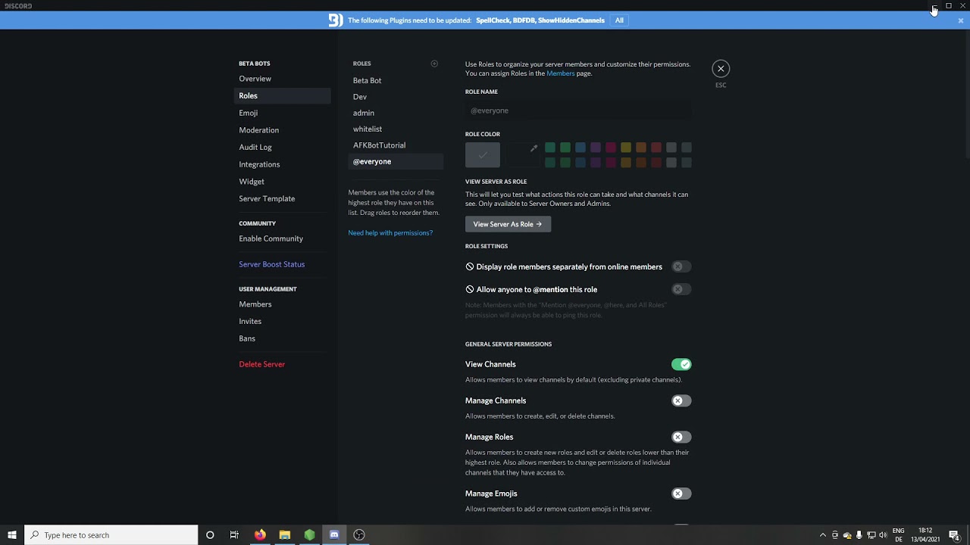The width and height of the screenshot is (970, 545).
Task: Select the default gray role color with checkmark
Action: pyautogui.click(x=483, y=154)
